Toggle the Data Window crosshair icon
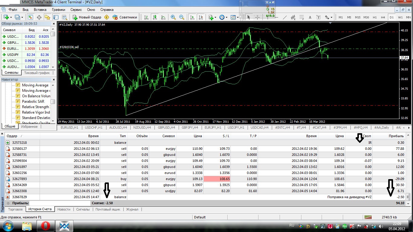The image size is (413, 232). click(39, 17)
